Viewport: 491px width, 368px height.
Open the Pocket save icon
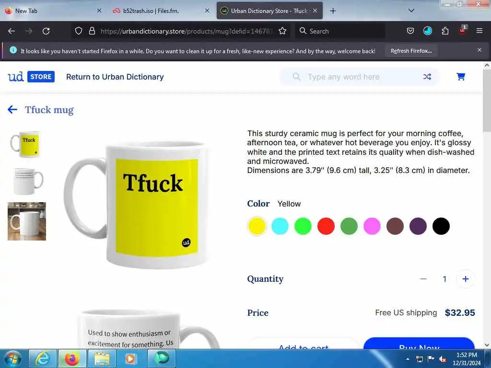(410, 31)
